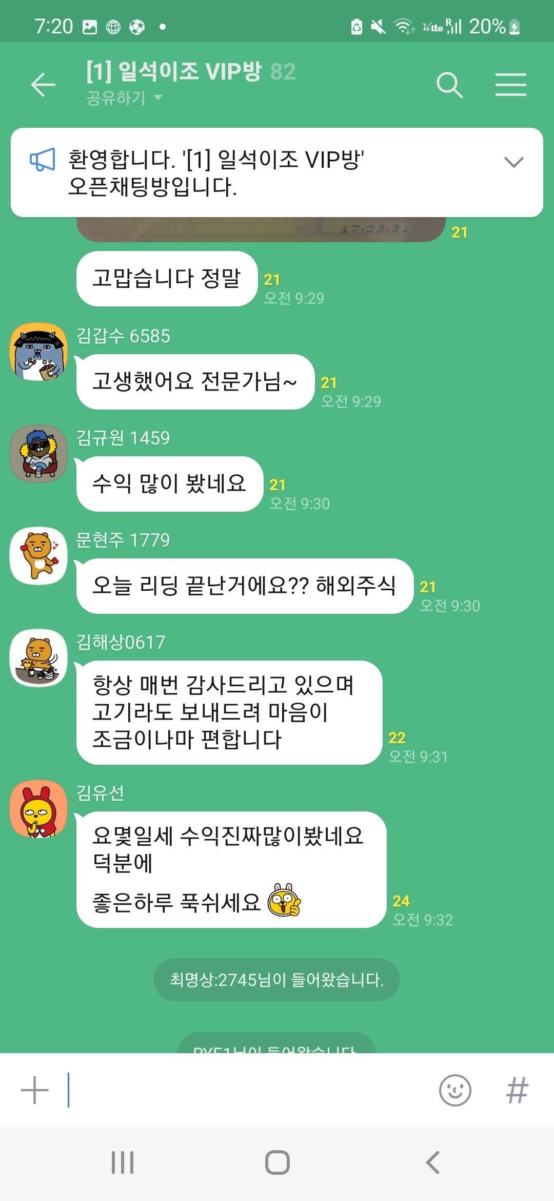This screenshot has height=1201, width=554.
Task: Open Android recent apps button
Action: coord(123,1163)
